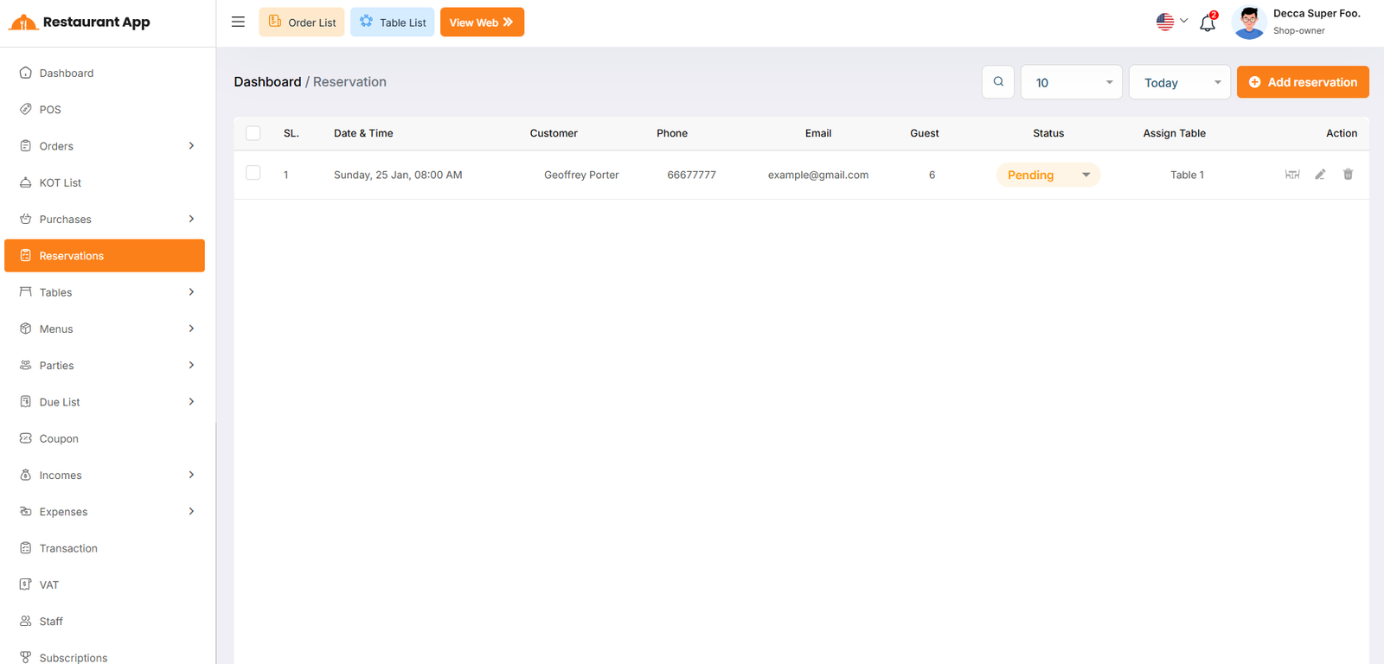Image resolution: width=1384 pixels, height=664 pixels.
Task: Open the KOT List menu item
Action: pyautogui.click(x=61, y=182)
